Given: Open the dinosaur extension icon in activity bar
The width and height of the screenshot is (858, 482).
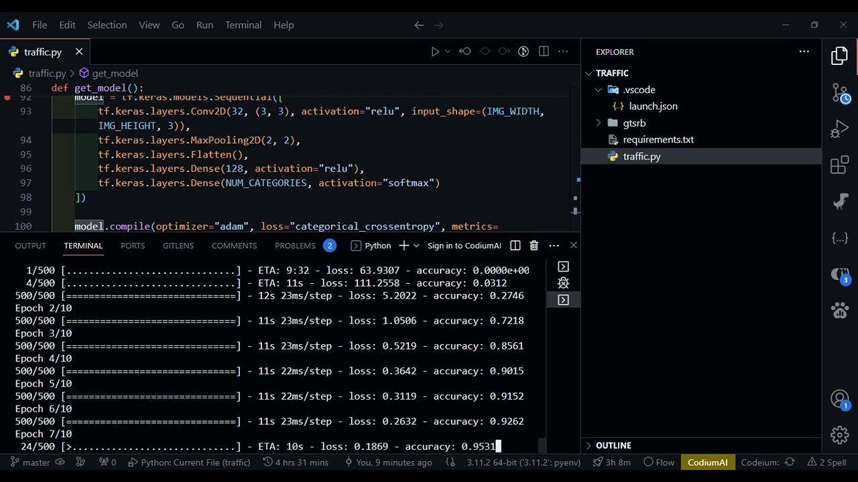Looking at the screenshot, I should (x=840, y=202).
